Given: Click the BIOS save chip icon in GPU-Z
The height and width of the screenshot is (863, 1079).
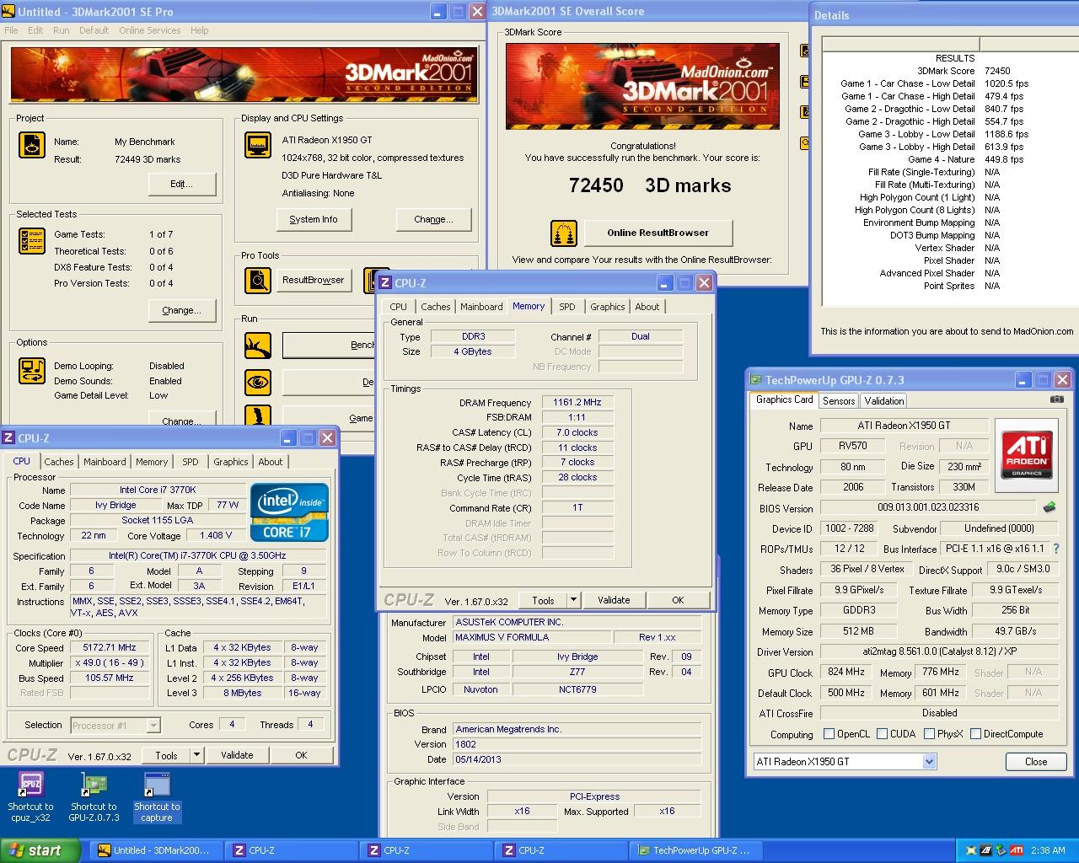Looking at the screenshot, I should coord(1049,507).
